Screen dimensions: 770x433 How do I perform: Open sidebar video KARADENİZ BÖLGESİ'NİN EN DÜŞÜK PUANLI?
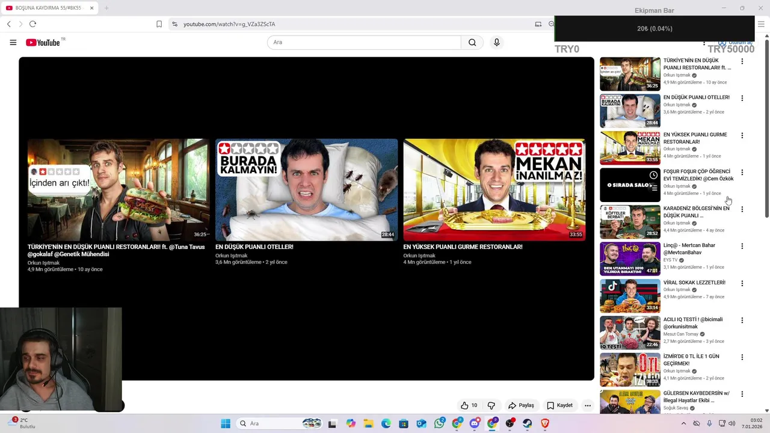[696, 212]
